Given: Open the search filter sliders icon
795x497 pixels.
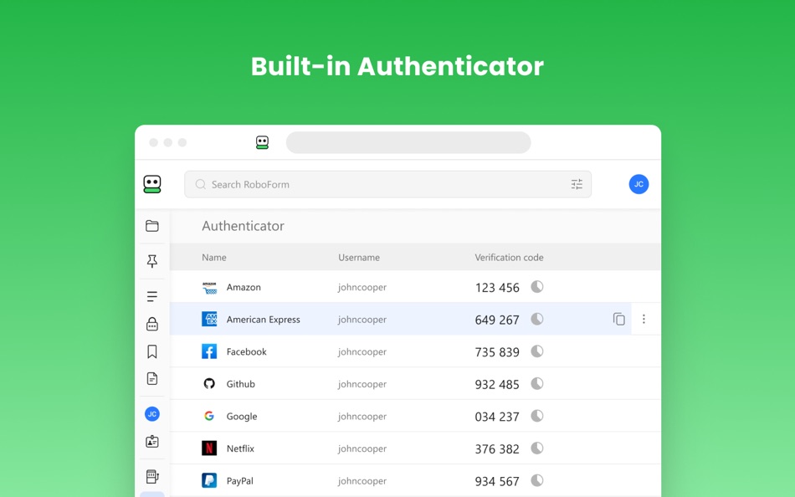Looking at the screenshot, I should [577, 184].
